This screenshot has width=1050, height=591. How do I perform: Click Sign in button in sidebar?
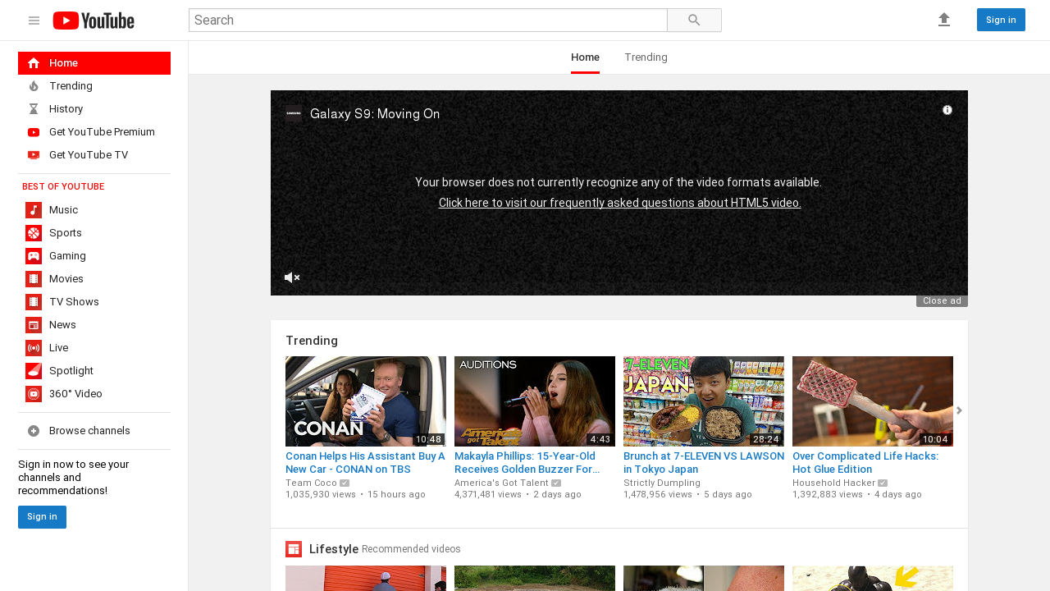click(42, 517)
